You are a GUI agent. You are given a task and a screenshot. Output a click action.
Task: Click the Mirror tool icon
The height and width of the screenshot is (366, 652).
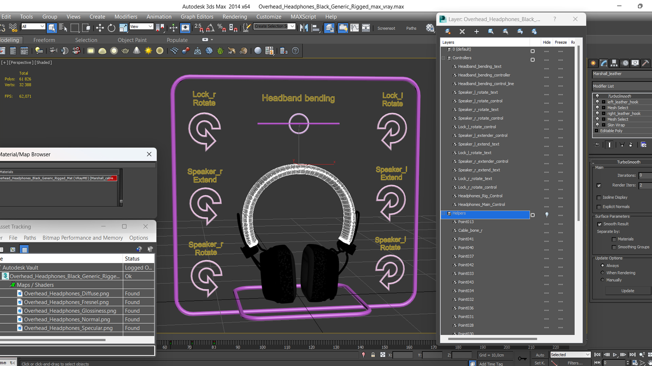pos(304,28)
